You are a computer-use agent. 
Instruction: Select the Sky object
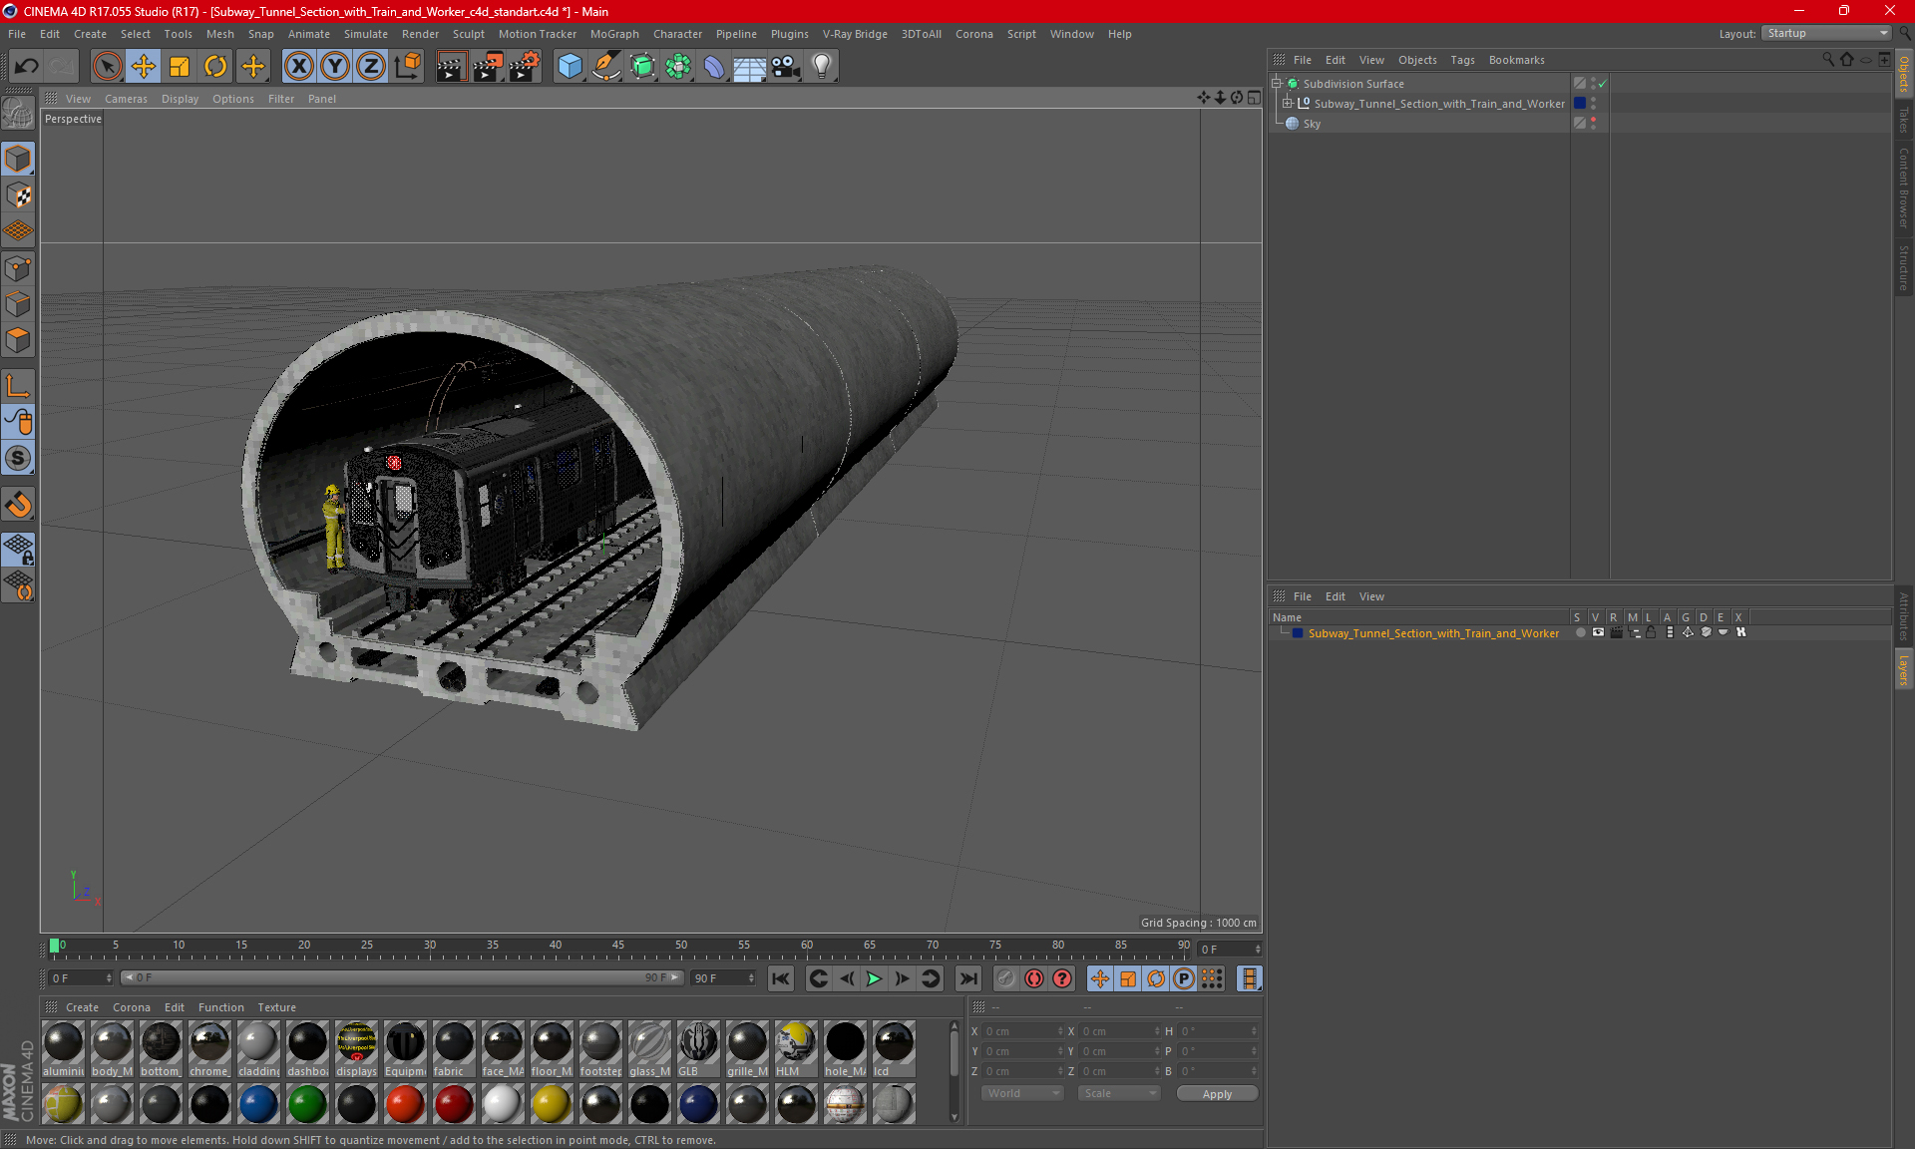coord(1312,124)
